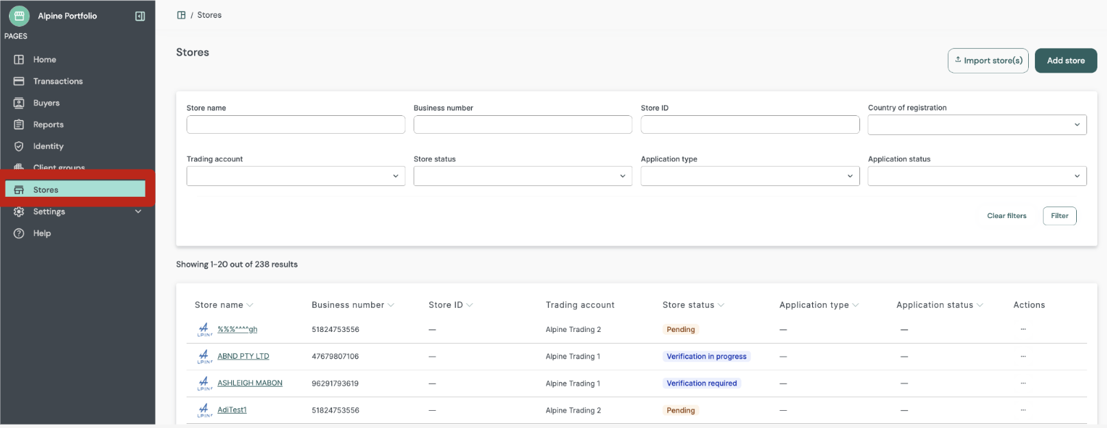Screen dimensions: 1107x428
Task: Go to Transactions page
Action: coord(58,81)
